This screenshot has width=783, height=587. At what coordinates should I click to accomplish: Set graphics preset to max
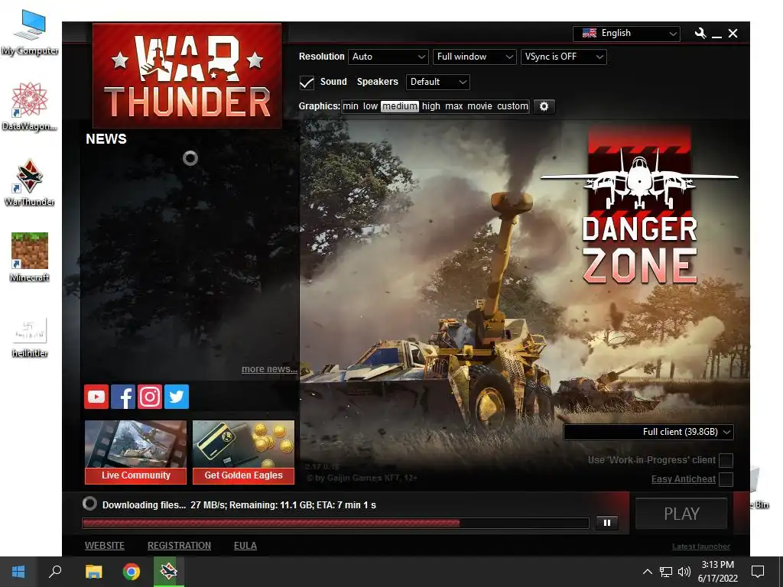coord(454,106)
